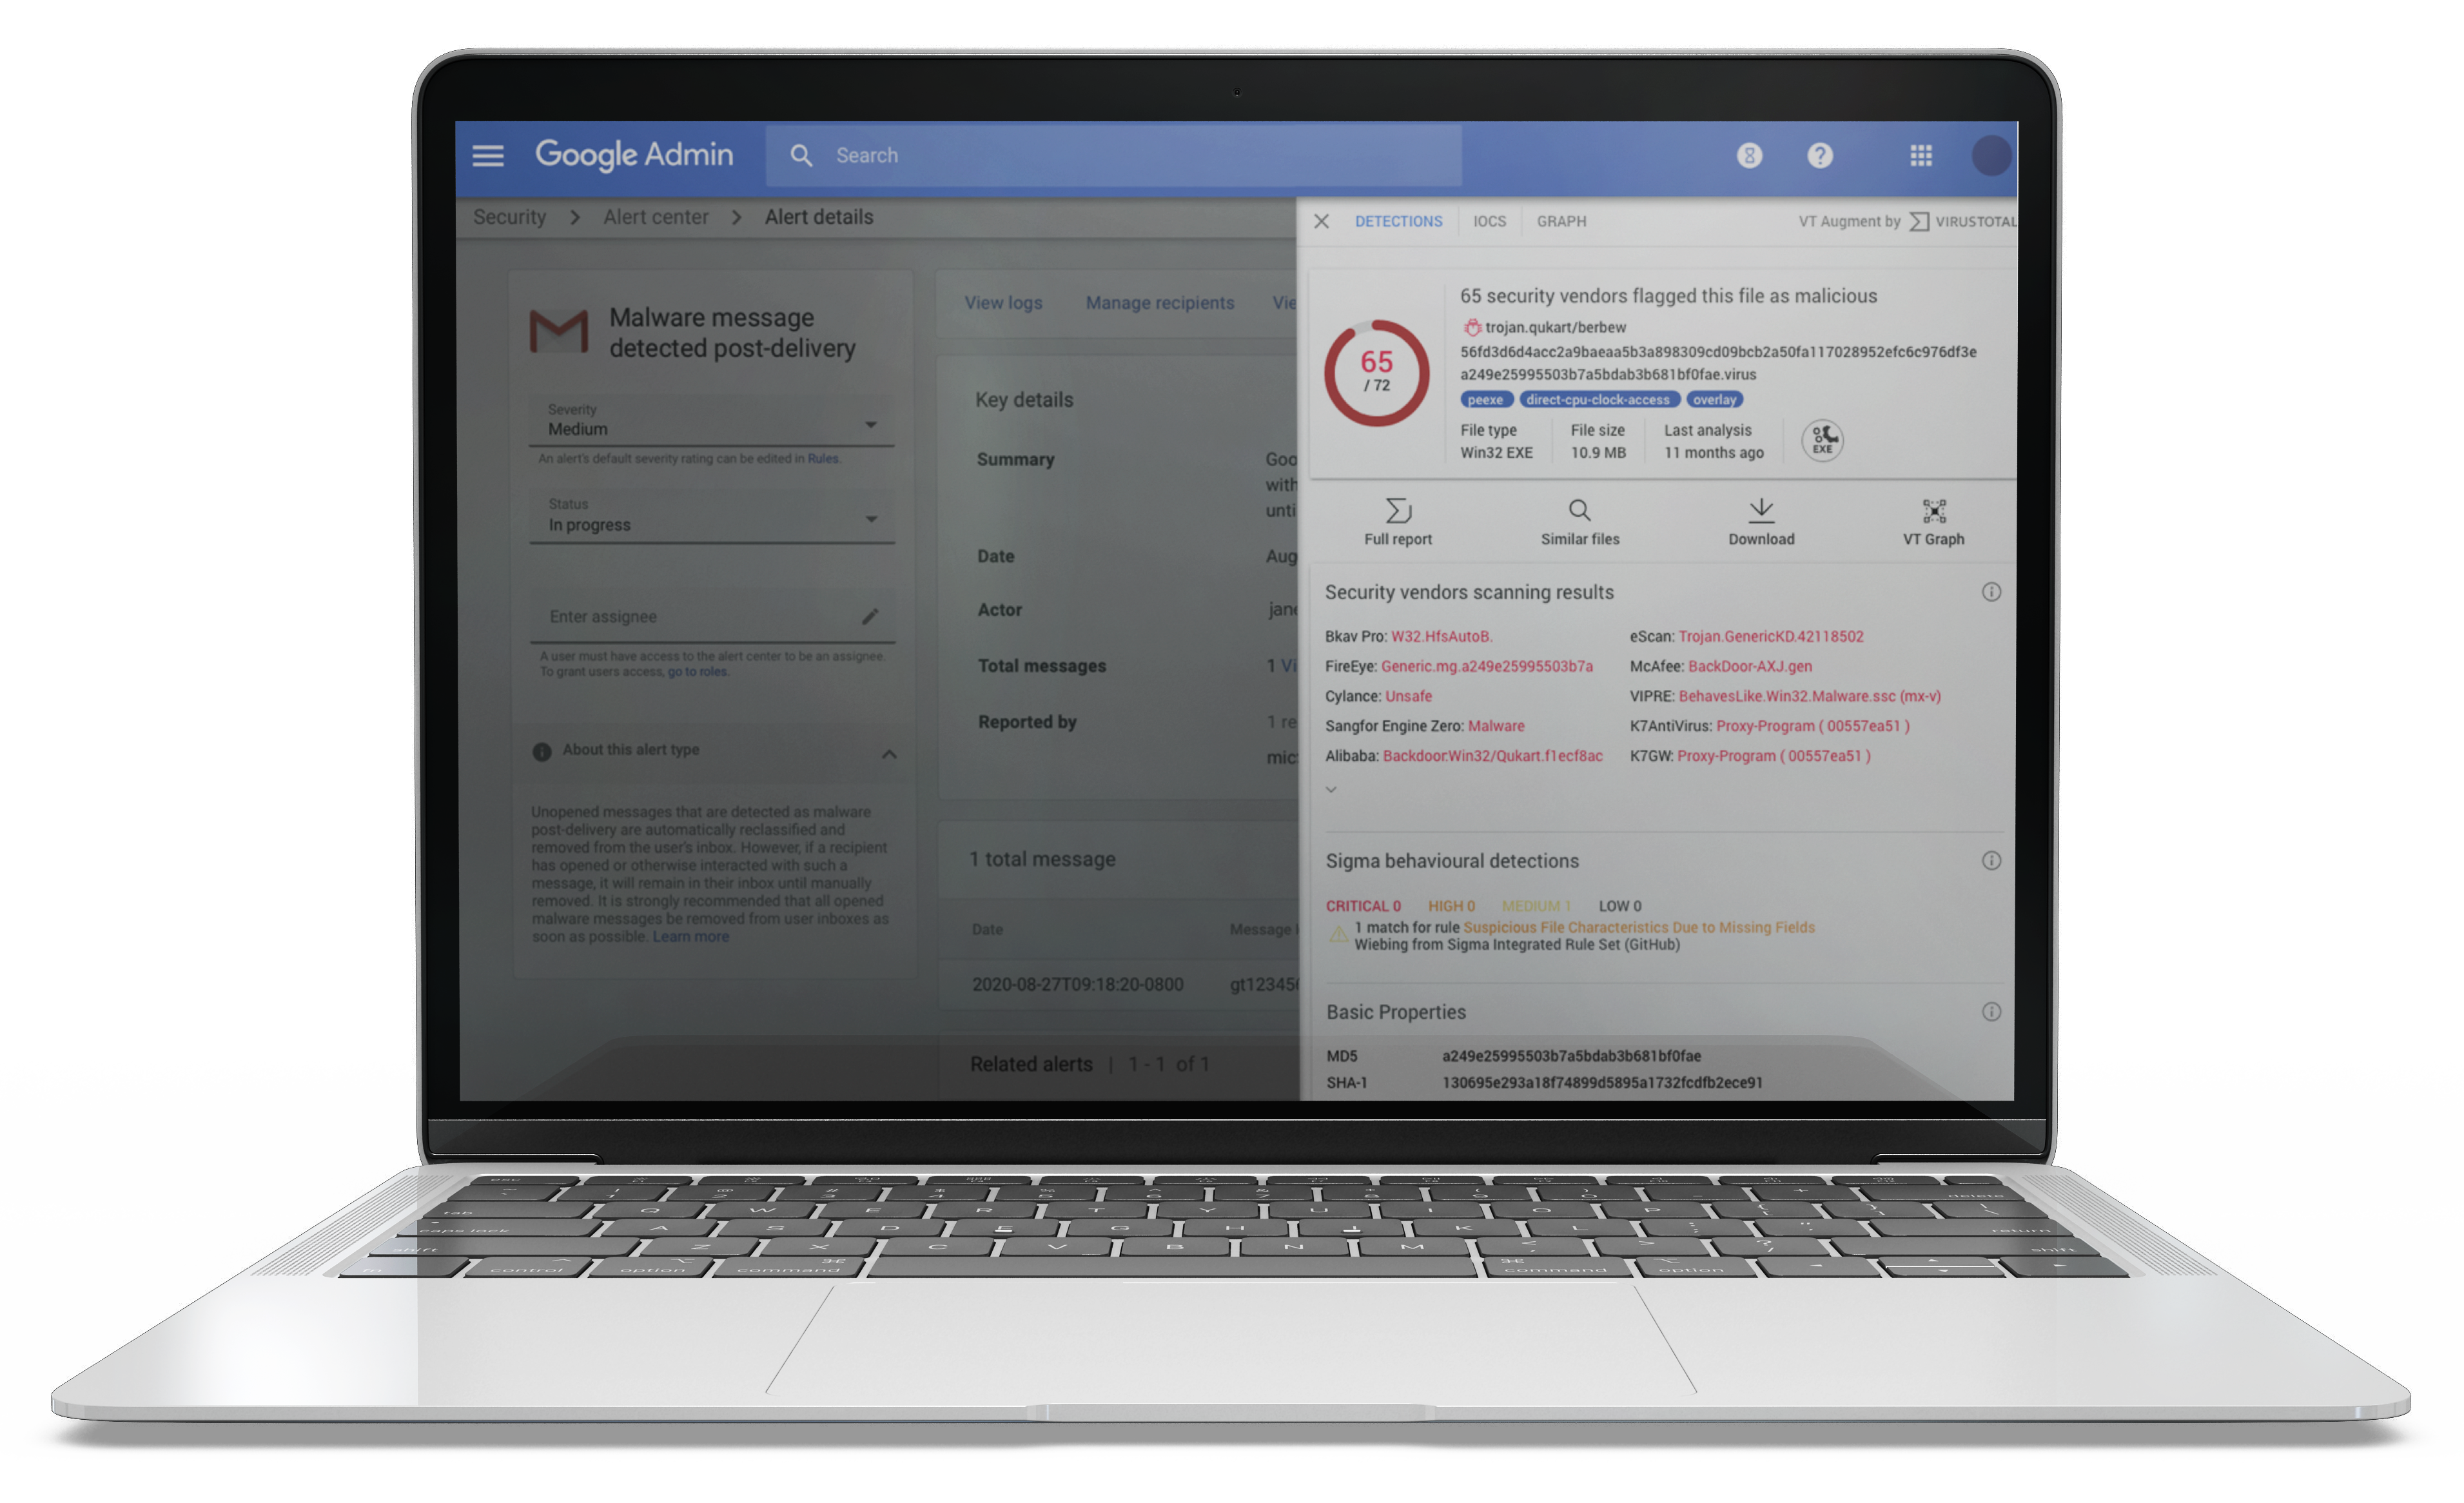Open the help question mark icon
Image resolution: width=2464 pixels, height=1503 pixels.
pos(1820,155)
